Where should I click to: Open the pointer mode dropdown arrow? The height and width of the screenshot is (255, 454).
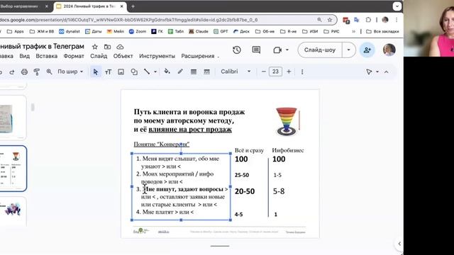tap(377, 72)
